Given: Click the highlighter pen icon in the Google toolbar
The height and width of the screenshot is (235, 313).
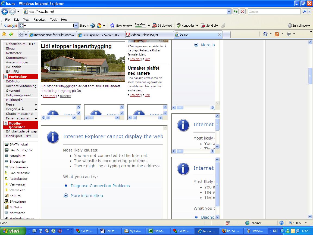Looking at the screenshot, I should [224, 26].
